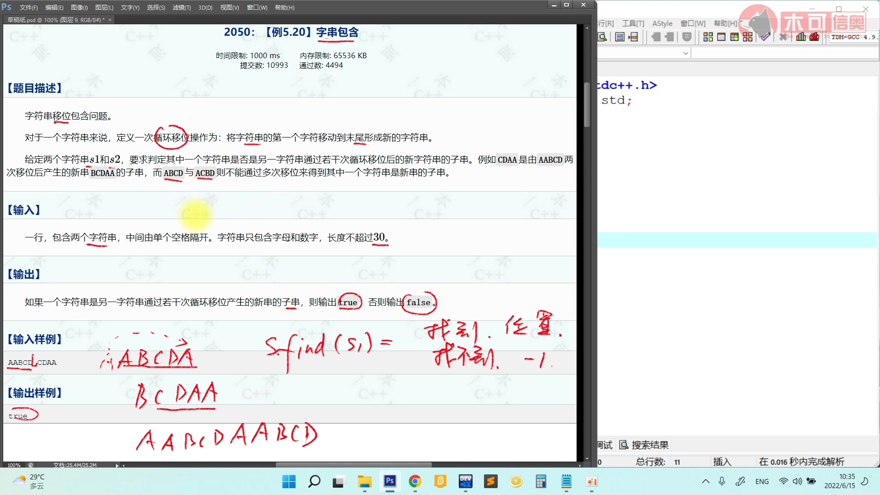Click the purple syntax check icon in Dev-C++ toolbar
The width and height of the screenshot is (880, 495).
pyautogui.click(x=764, y=38)
